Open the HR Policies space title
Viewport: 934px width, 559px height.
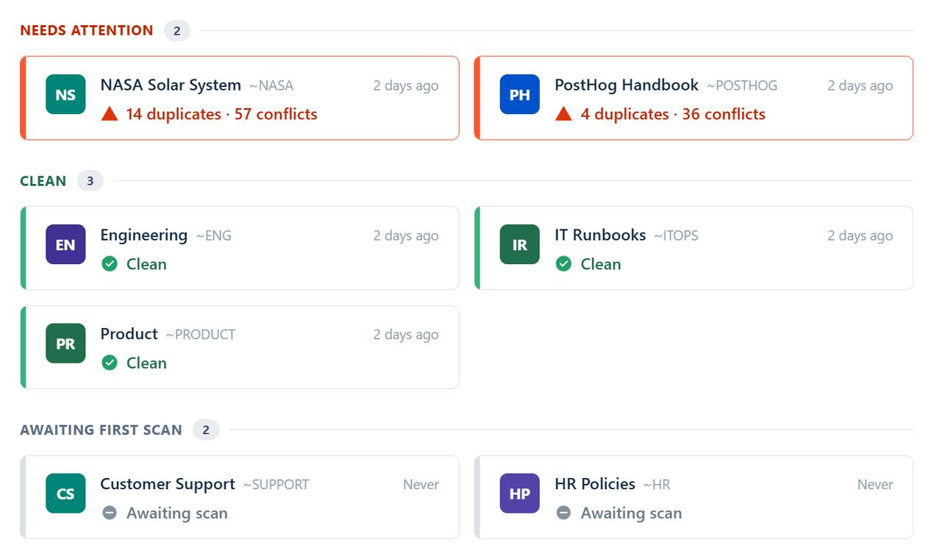click(595, 484)
